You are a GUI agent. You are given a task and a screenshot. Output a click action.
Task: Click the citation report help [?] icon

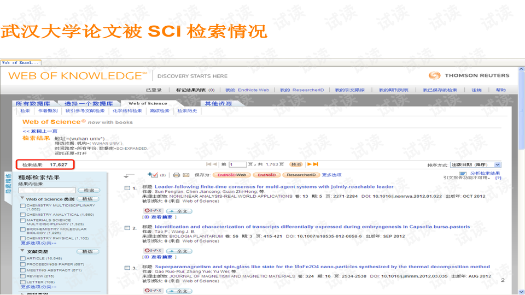click(499, 178)
